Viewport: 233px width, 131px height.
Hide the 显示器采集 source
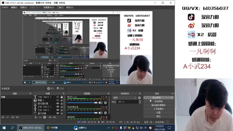(x=58, y=104)
